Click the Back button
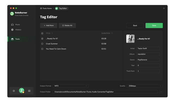The width and height of the screenshot is (175, 107). coord(135,25)
